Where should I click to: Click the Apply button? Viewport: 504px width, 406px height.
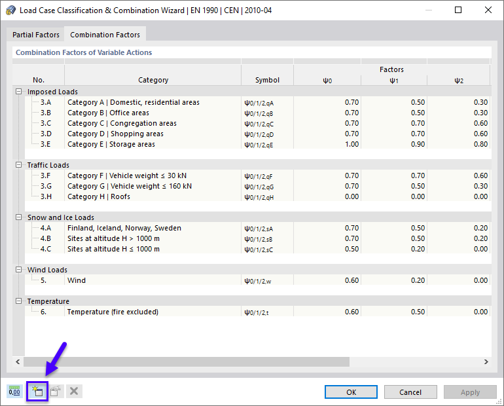[470, 392]
